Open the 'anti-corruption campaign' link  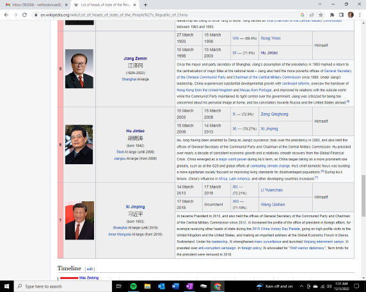coord(217,248)
